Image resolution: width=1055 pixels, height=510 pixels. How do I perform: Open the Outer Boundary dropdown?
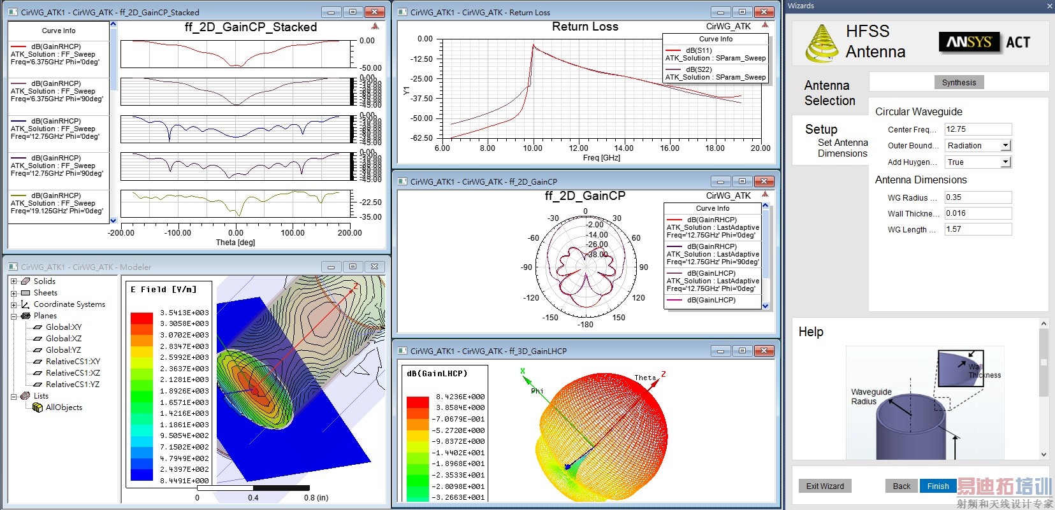tap(1005, 146)
